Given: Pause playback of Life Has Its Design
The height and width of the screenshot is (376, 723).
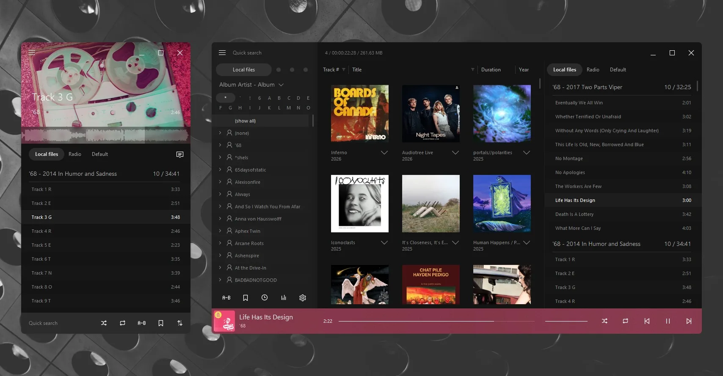Looking at the screenshot, I should coord(668,321).
